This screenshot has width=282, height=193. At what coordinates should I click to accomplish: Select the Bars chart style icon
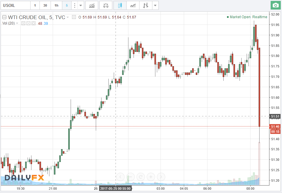pos(146,5)
